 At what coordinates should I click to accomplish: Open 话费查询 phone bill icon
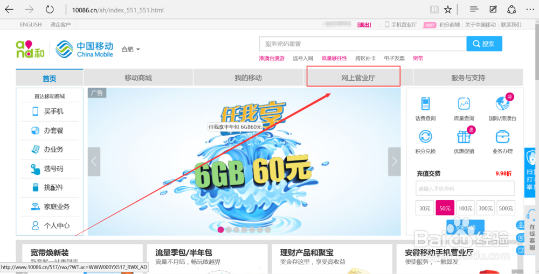[x=426, y=103]
